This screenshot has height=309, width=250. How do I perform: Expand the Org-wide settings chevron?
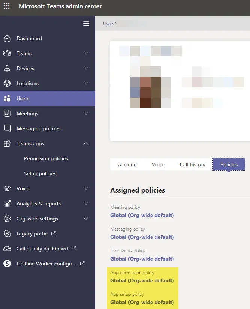pyautogui.click(x=86, y=219)
